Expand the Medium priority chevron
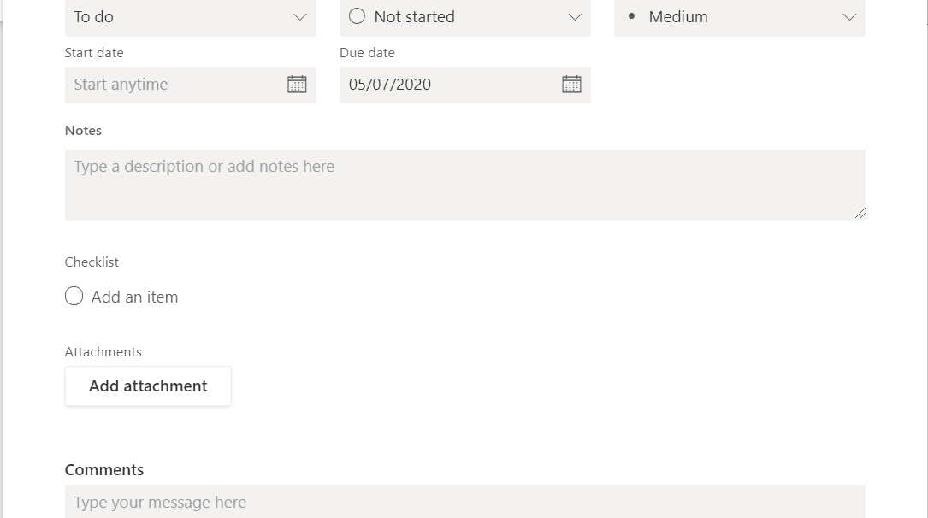 click(849, 17)
